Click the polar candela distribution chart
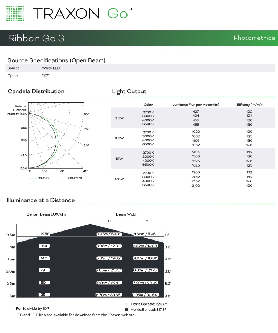 tap(56, 135)
